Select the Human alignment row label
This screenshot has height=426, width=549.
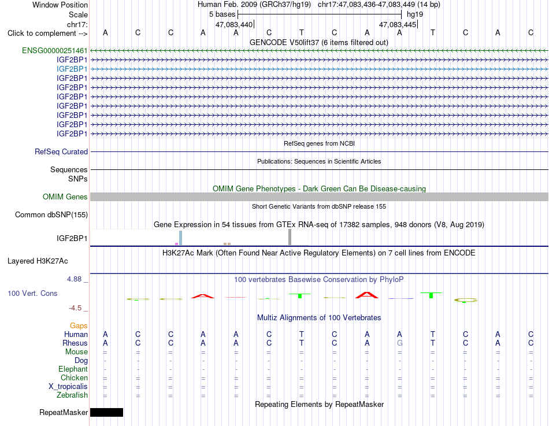[x=76, y=335]
